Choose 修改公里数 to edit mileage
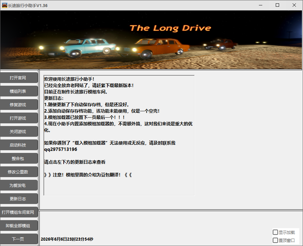 coord(19,172)
